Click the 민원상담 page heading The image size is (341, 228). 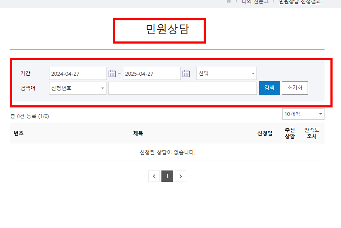tap(167, 29)
